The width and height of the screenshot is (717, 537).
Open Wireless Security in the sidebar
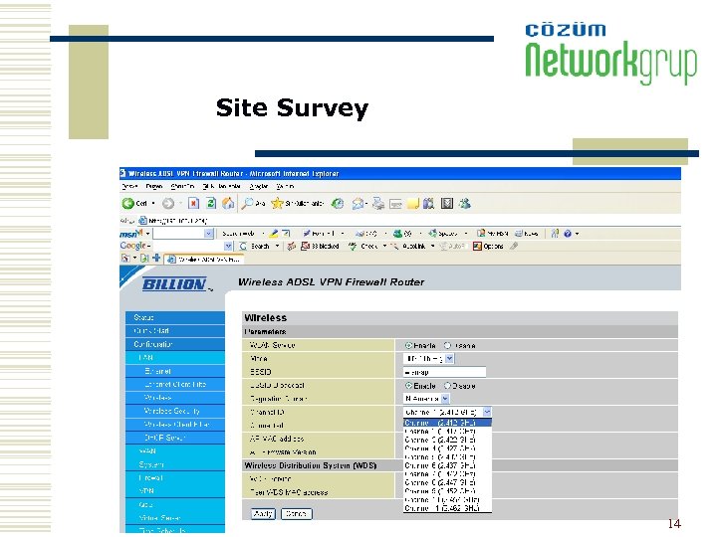(x=175, y=411)
